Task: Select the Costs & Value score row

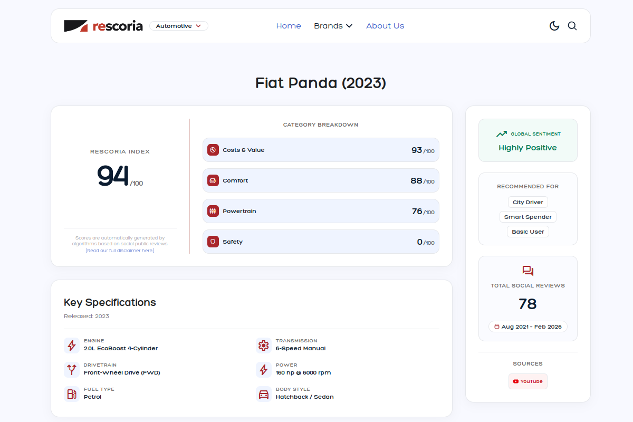Action: (321, 150)
